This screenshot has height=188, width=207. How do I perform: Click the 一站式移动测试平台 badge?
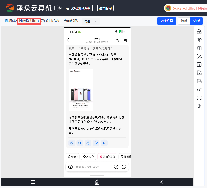[75, 8]
